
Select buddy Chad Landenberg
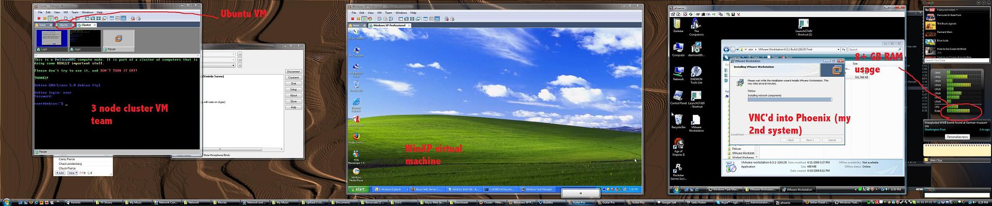click(x=70, y=164)
